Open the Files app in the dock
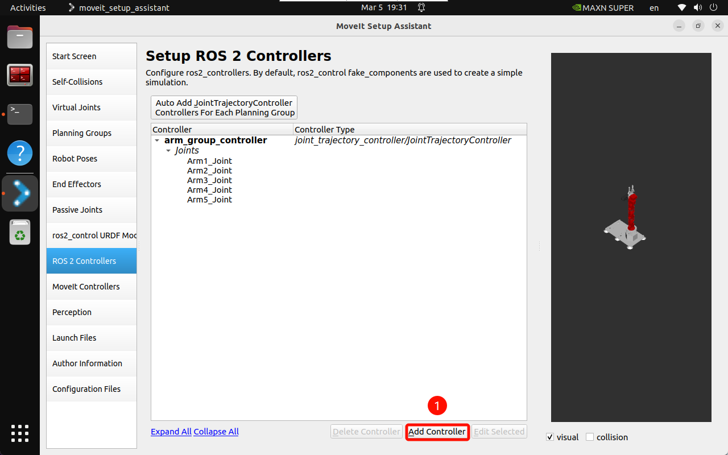The width and height of the screenshot is (728, 455). pos(20,38)
